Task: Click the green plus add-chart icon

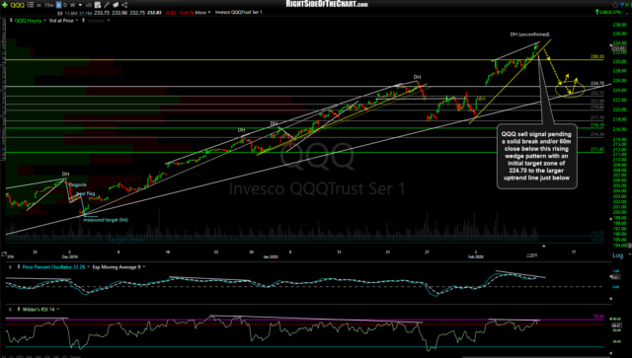Action: point(4,5)
